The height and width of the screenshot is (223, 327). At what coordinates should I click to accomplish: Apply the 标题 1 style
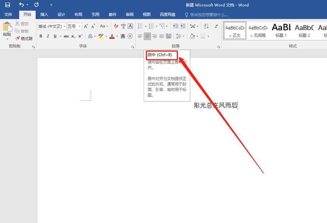(281, 30)
